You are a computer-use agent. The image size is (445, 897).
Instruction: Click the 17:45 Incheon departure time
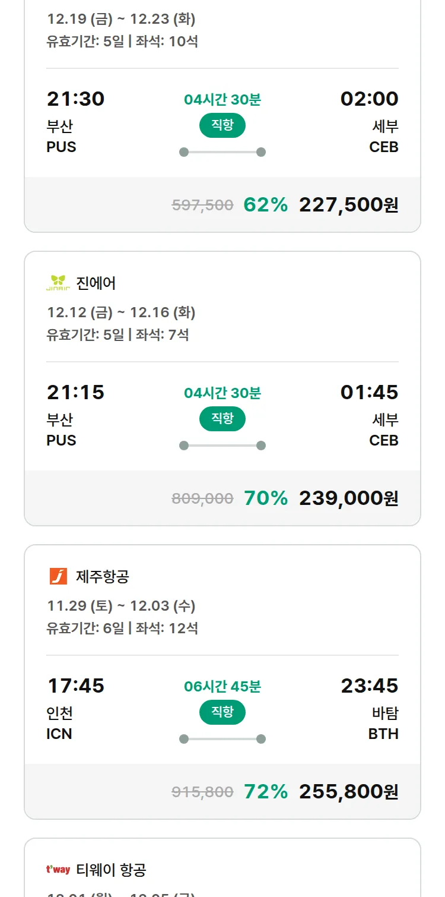coord(76,686)
